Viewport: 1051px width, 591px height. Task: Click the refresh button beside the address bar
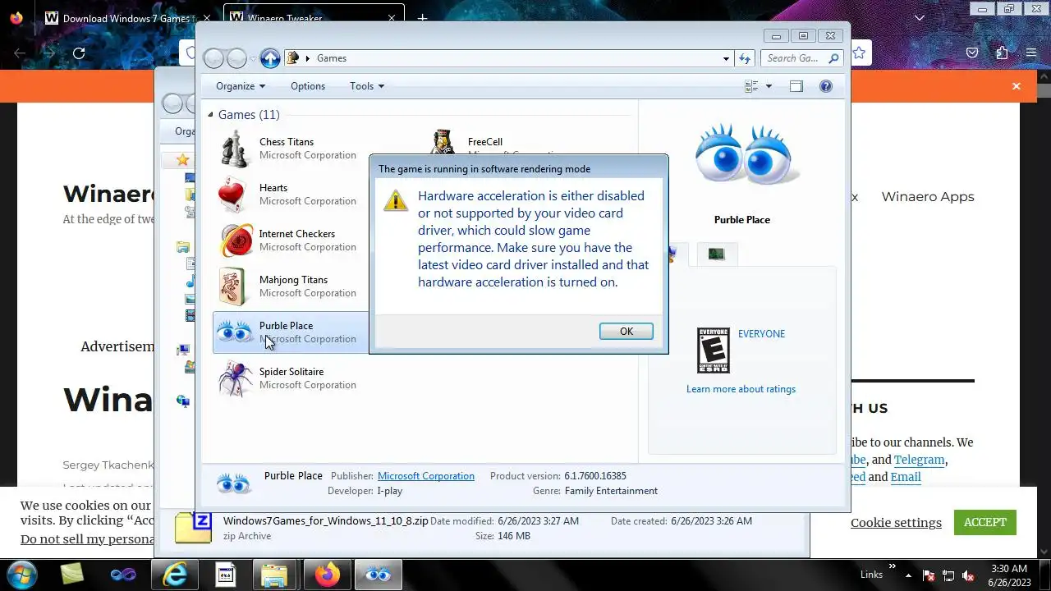(x=745, y=58)
